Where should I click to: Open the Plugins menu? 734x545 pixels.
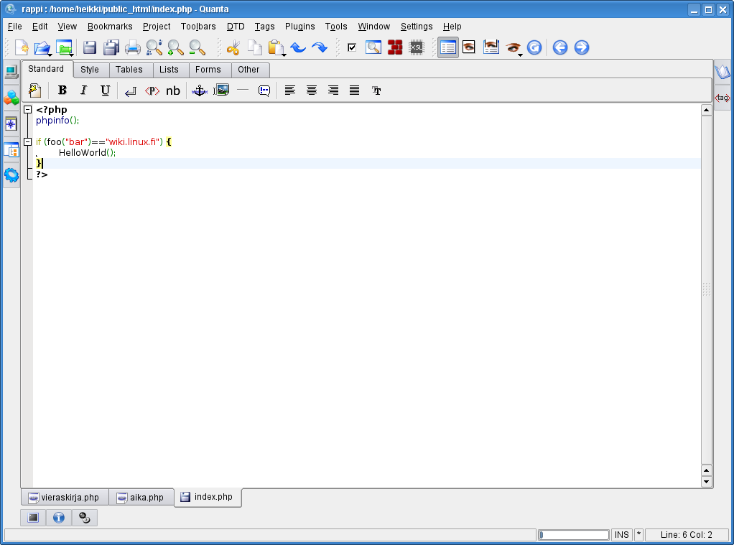(299, 27)
